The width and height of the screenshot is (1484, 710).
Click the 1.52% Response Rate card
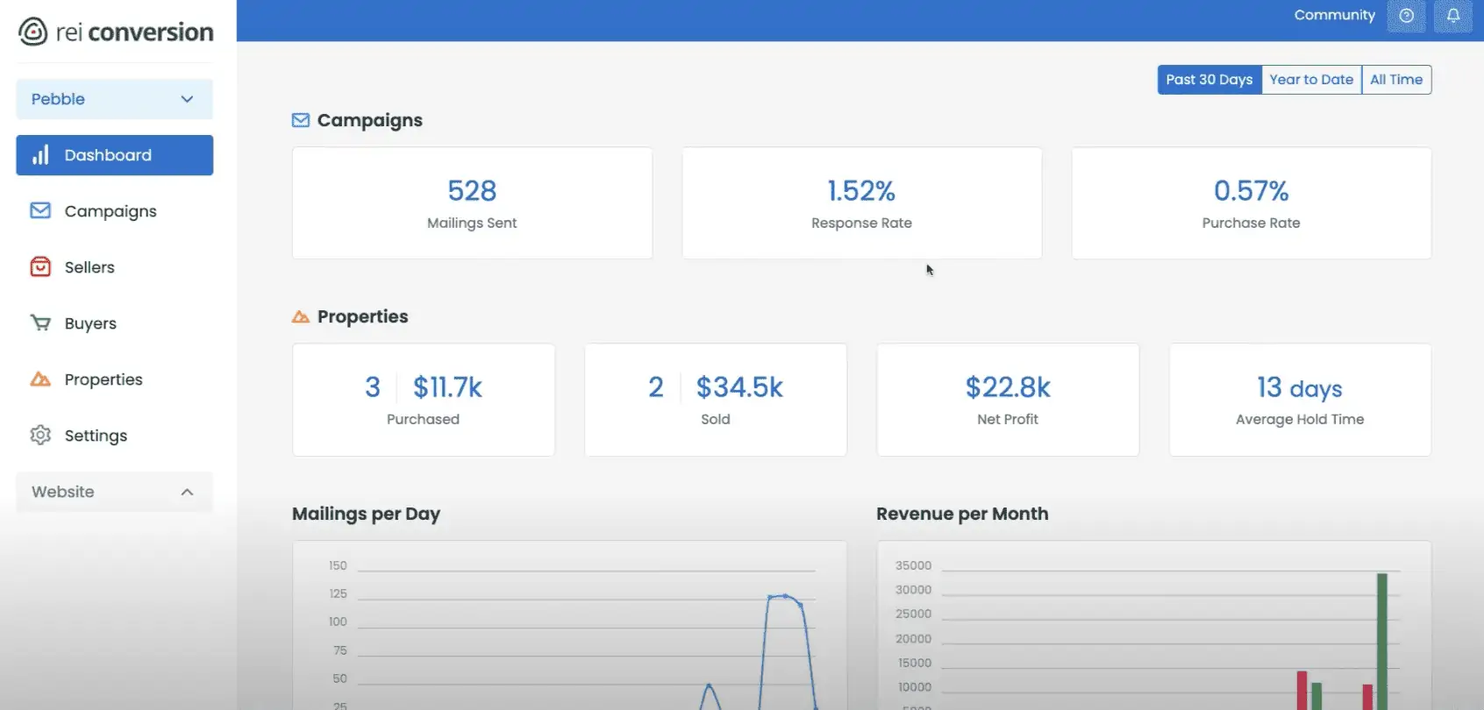pos(862,202)
